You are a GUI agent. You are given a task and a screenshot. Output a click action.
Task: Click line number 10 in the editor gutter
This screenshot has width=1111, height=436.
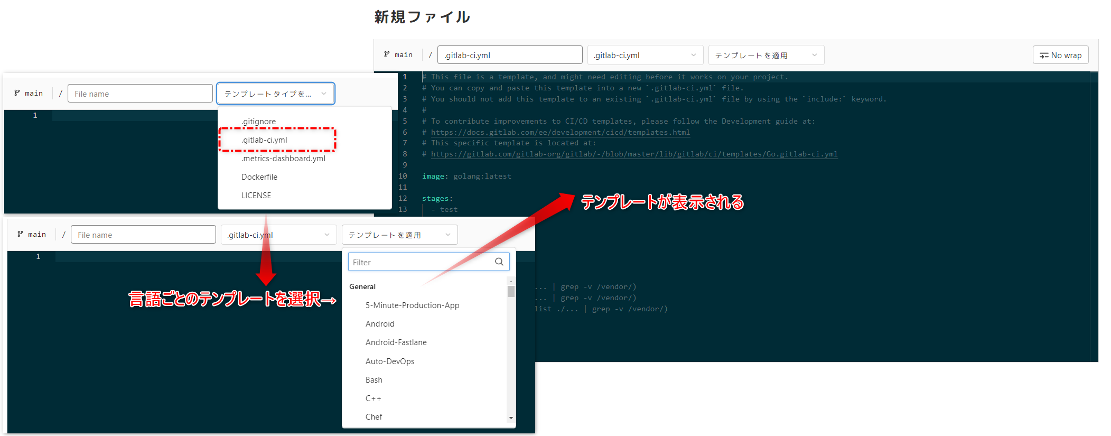(403, 176)
